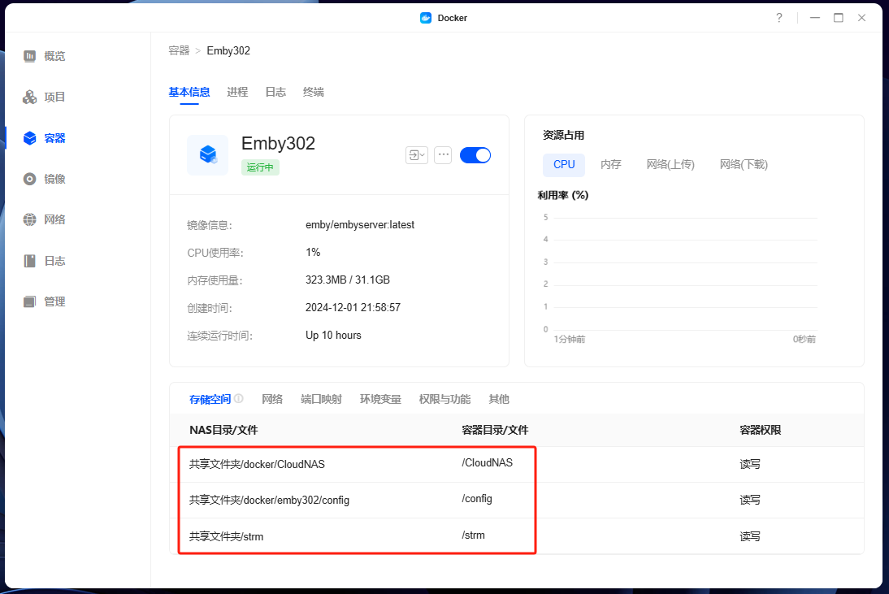Expand the export/action dropdown next to ellipsis
The height and width of the screenshot is (594, 889).
(417, 154)
